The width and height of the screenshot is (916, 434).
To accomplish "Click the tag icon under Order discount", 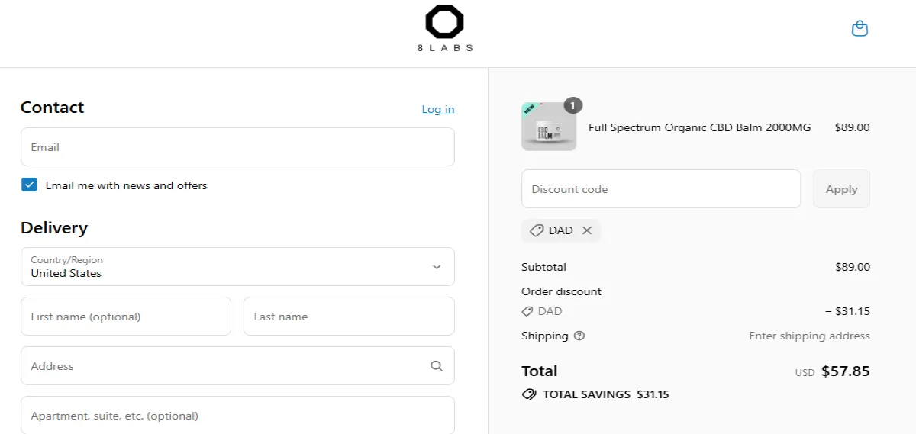I will (527, 311).
